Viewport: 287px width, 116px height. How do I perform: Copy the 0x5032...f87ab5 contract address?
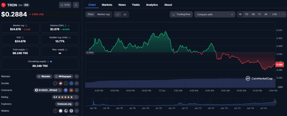[x=59, y=90]
